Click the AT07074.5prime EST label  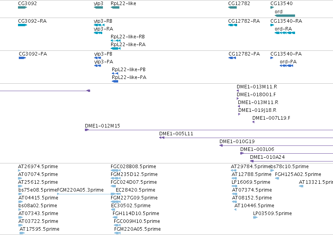pyautogui.click(x=38, y=174)
